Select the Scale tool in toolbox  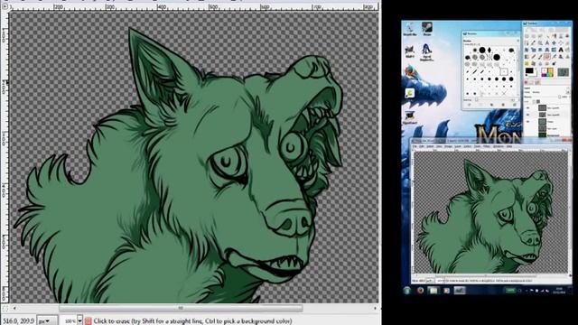point(534,50)
